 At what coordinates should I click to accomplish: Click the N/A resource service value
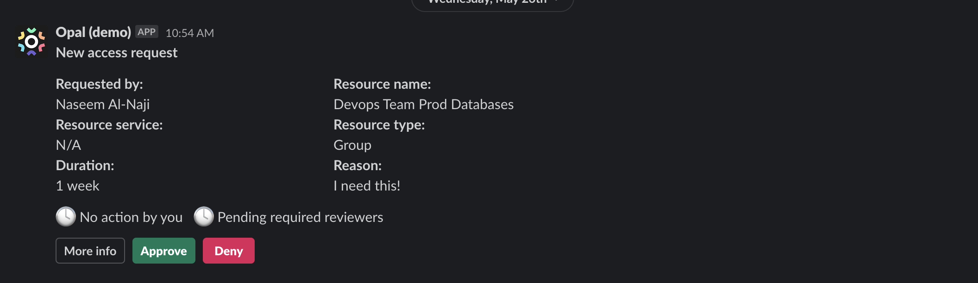(x=69, y=145)
